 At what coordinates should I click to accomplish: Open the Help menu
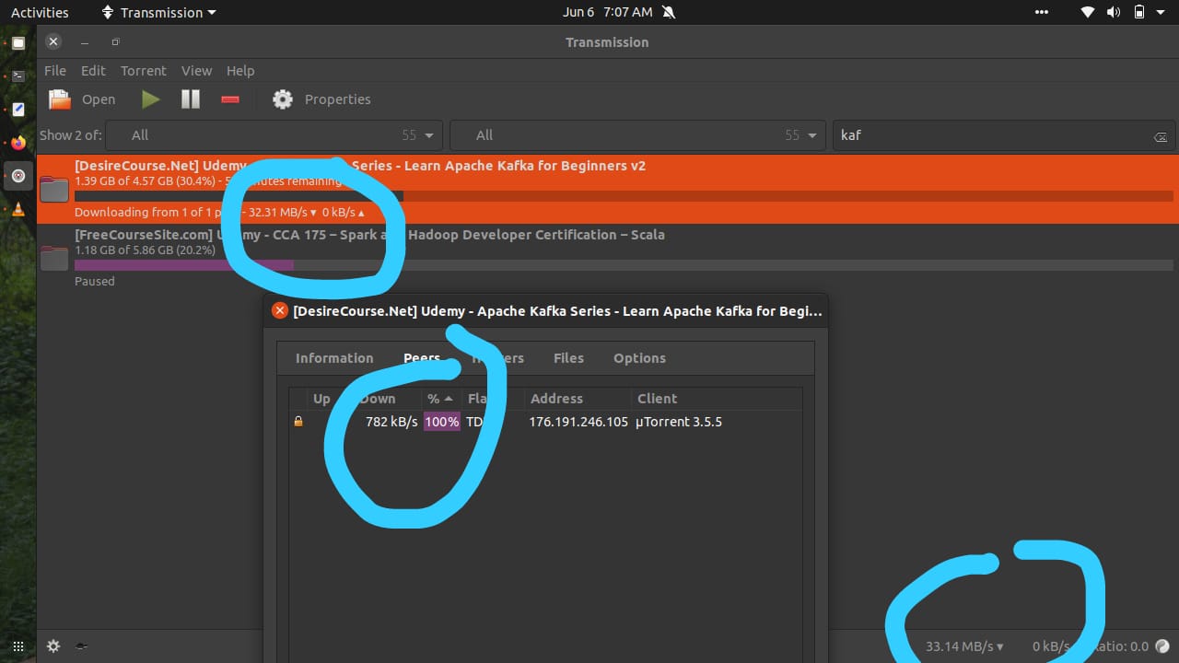tap(240, 71)
